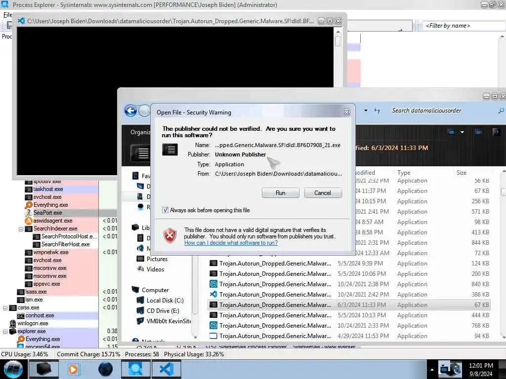Screen dimensions: 506x379
Task: Click the icon of the 768 KB file
Action: point(213,326)
